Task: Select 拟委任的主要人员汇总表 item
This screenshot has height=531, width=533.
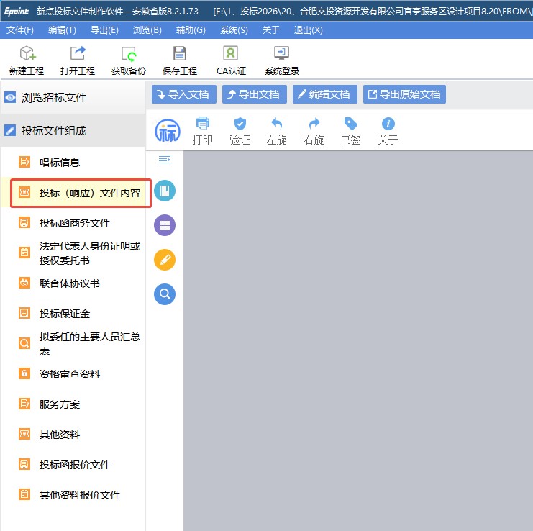Action: point(73,343)
